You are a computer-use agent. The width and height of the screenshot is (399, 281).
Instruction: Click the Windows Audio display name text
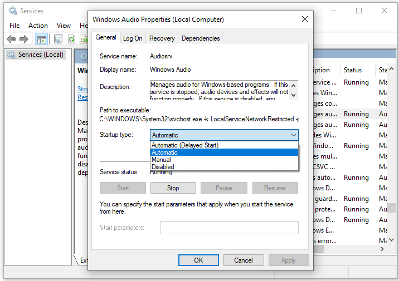pyautogui.click(x=170, y=70)
